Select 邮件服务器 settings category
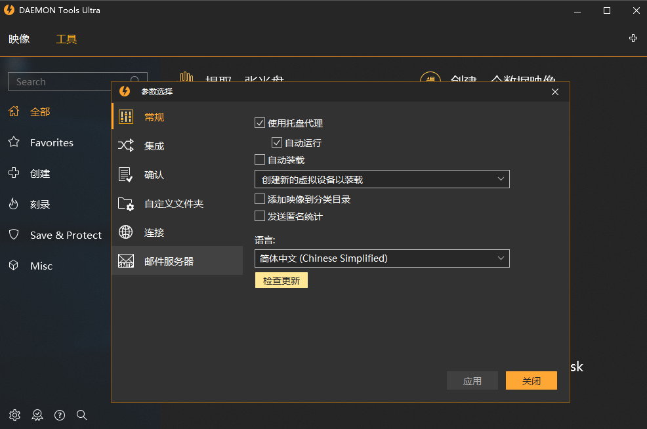The width and height of the screenshot is (647, 429). pyautogui.click(x=177, y=260)
